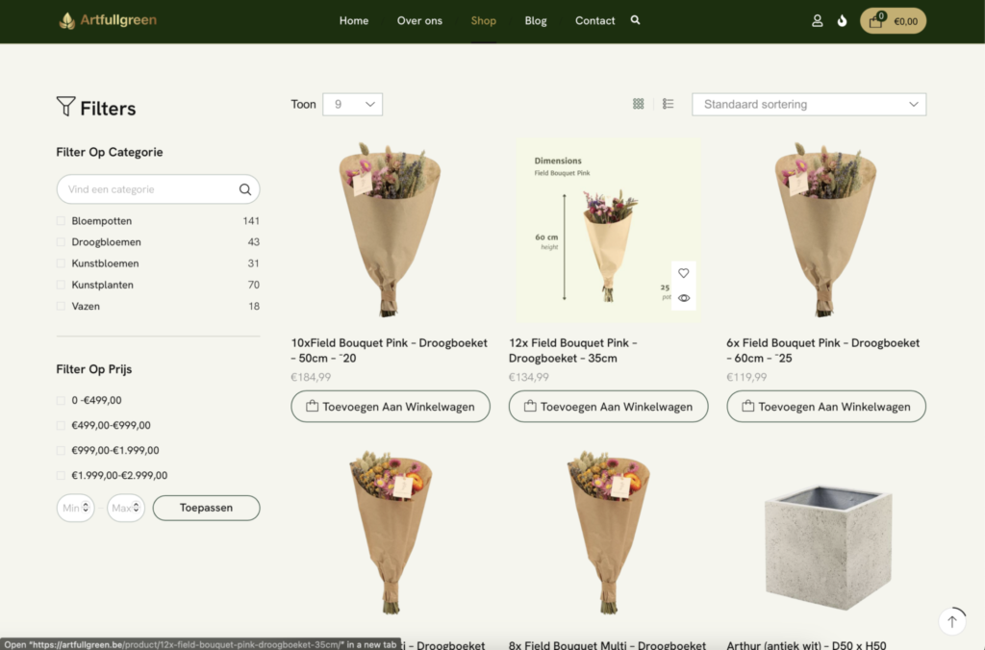
Task: Open 8x Field Bouquet Multi product image
Action: pyautogui.click(x=608, y=533)
